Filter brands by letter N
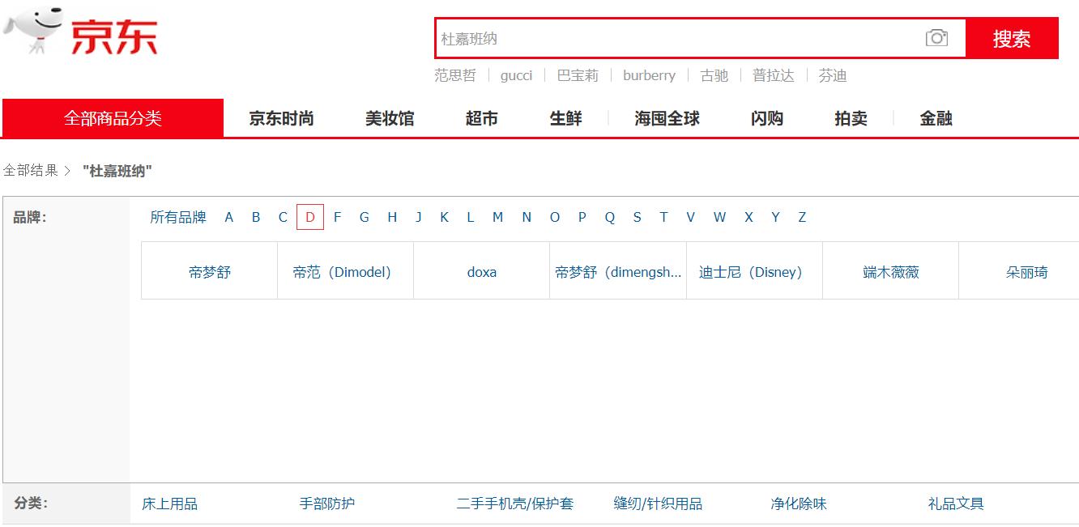 527,217
